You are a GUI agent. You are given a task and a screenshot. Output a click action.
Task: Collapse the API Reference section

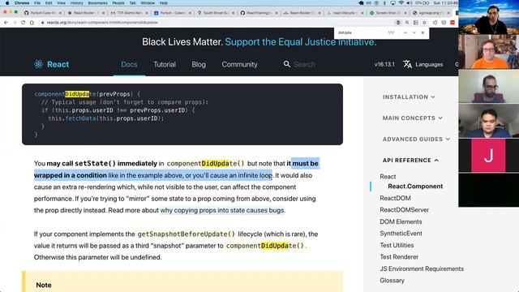pyautogui.click(x=411, y=161)
